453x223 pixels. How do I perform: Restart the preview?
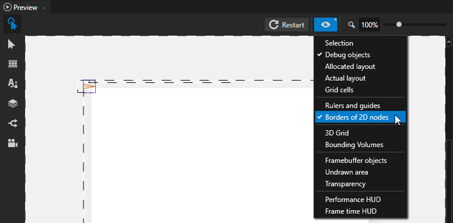(x=287, y=25)
